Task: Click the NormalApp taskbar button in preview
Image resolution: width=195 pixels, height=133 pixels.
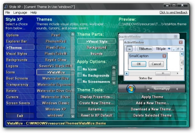Action: 162,89
